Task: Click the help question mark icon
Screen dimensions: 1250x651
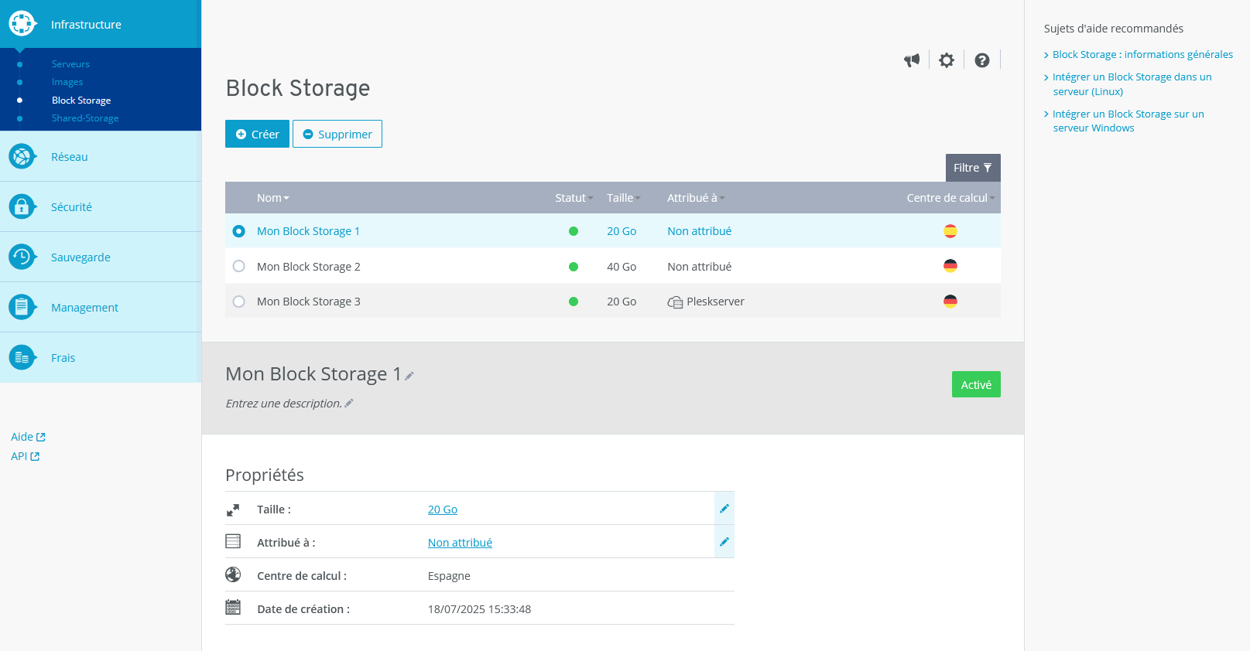Action: coord(981,60)
